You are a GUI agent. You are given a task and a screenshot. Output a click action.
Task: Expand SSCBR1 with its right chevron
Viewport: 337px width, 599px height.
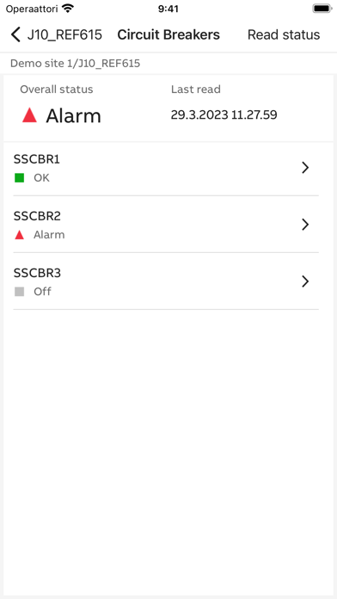click(305, 168)
